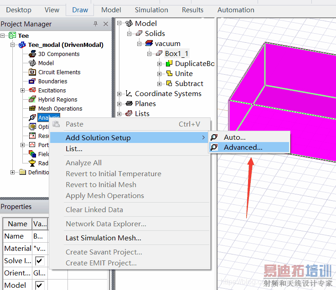This screenshot has height=290, width=336.
Task: Click the Material value cell
Action: (40, 249)
